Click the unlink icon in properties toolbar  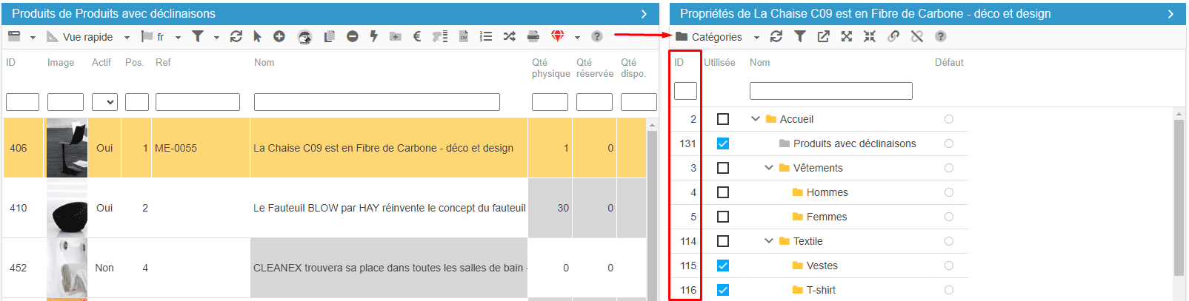click(x=917, y=36)
